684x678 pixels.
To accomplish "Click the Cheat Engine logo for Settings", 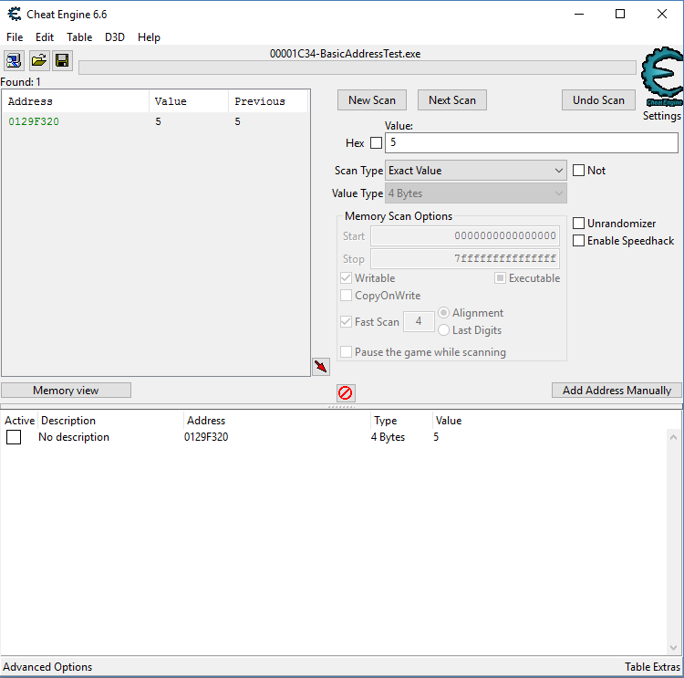I will (662, 77).
